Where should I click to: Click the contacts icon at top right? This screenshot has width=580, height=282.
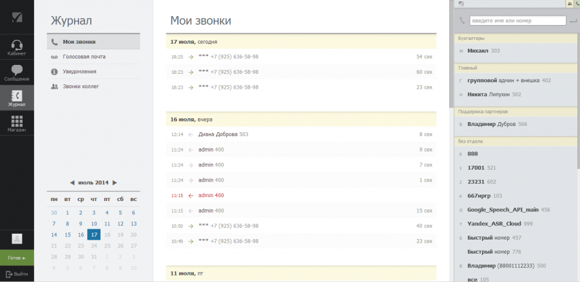(570, 4)
